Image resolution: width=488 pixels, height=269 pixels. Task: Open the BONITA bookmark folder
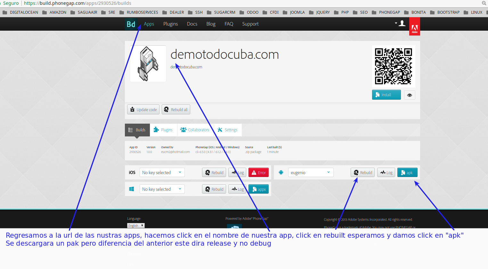pos(415,12)
